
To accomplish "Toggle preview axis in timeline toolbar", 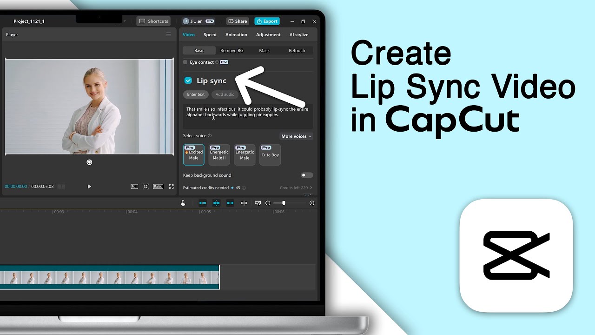I will [244, 203].
